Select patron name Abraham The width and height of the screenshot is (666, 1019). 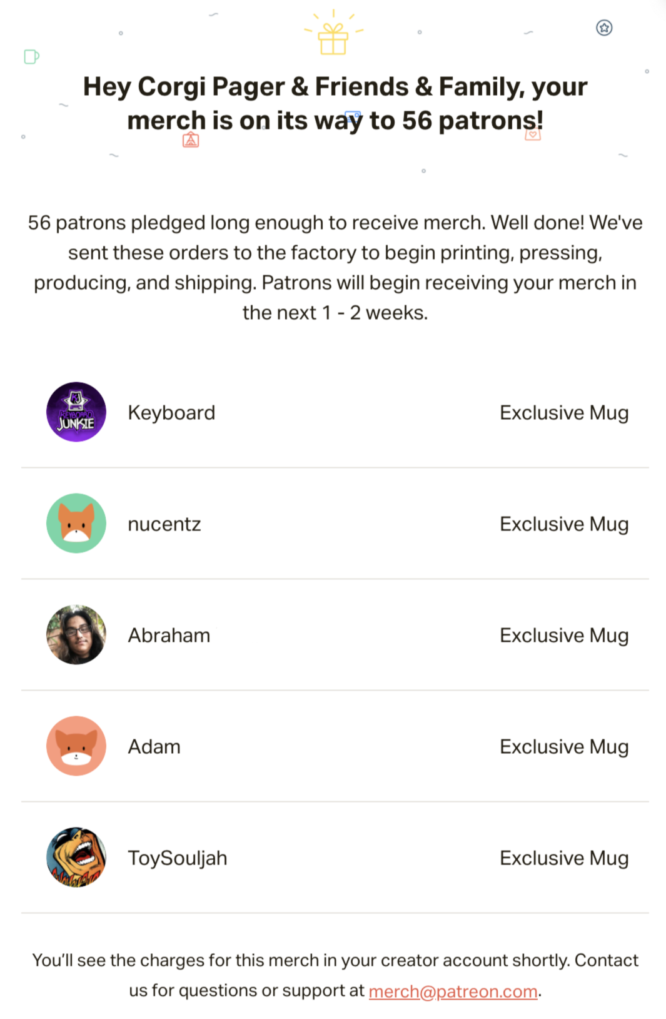(x=169, y=636)
